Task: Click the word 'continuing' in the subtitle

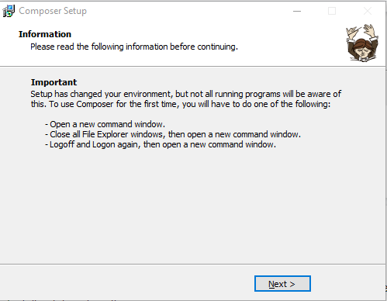Action: coord(217,47)
